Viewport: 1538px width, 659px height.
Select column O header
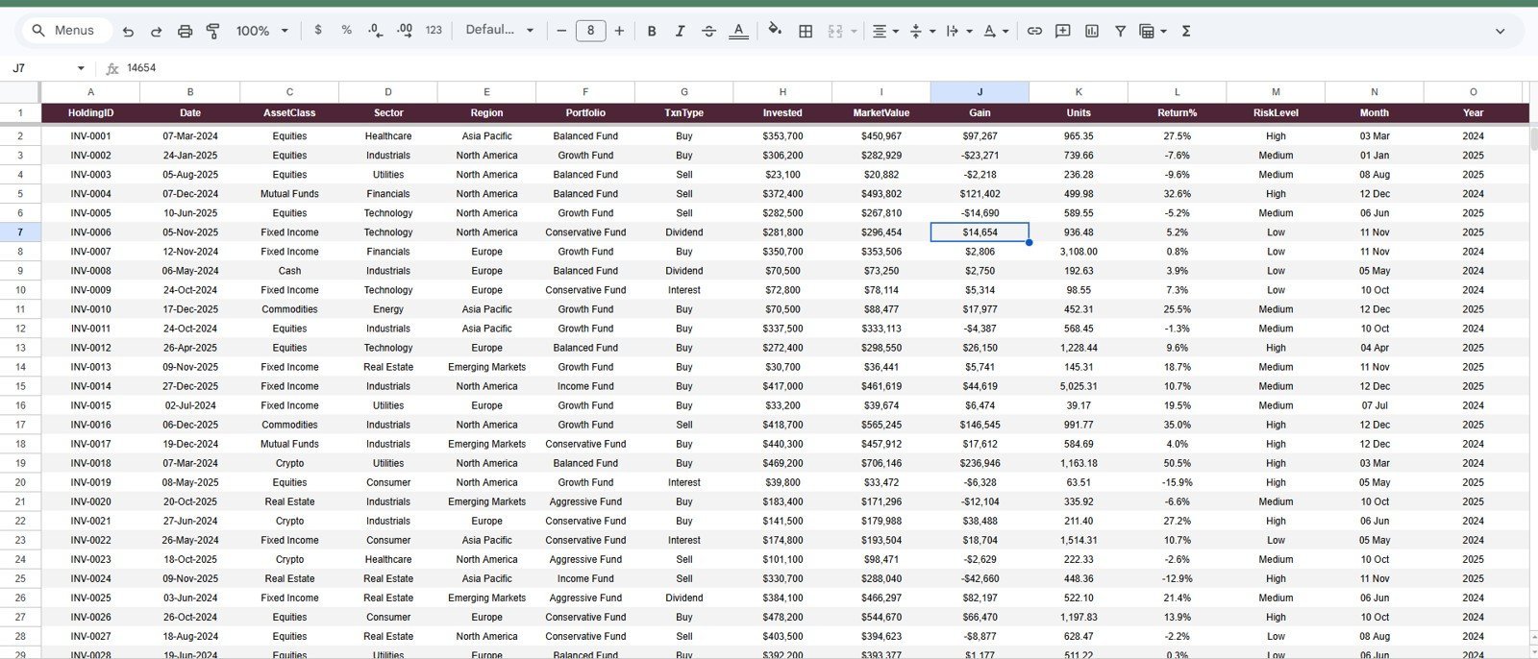click(1473, 92)
